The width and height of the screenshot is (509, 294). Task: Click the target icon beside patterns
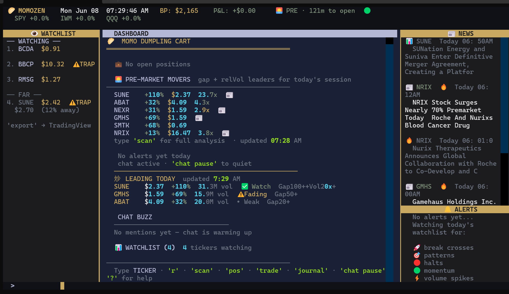click(x=417, y=255)
